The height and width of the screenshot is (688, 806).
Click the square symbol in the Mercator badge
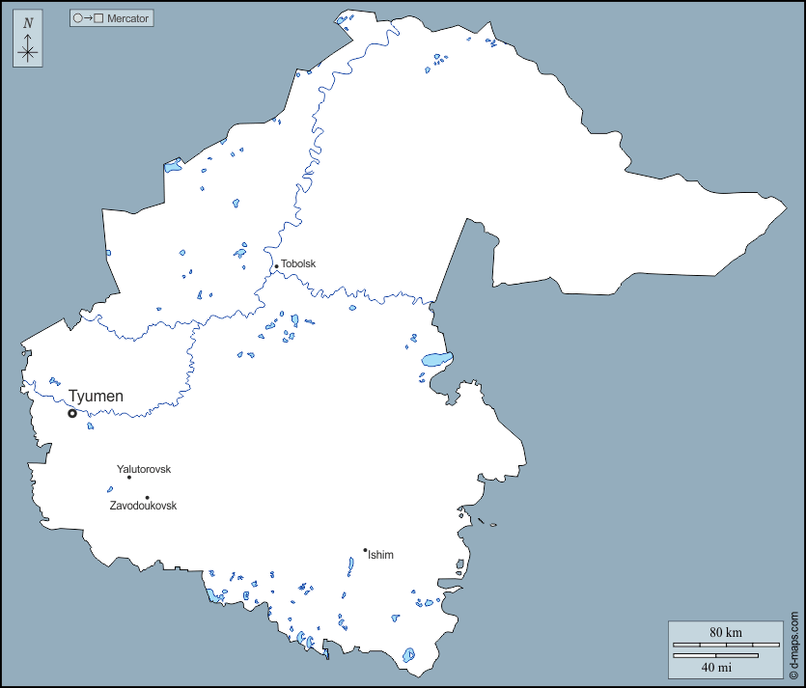point(98,18)
